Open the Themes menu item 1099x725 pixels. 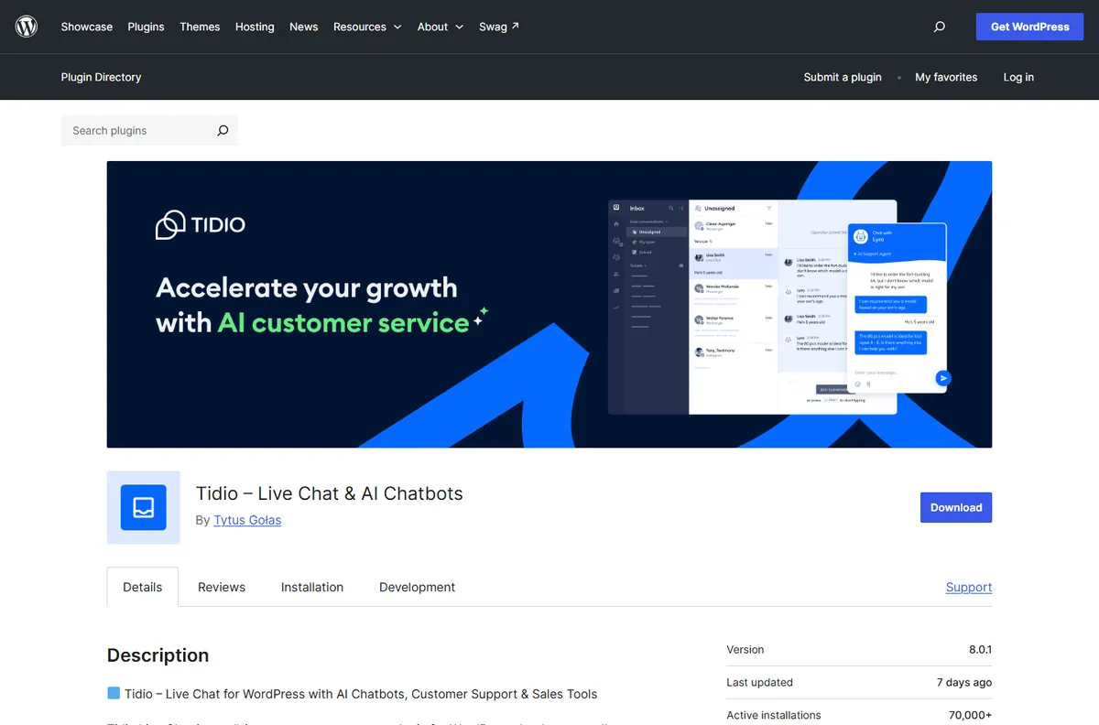(200, 27)
